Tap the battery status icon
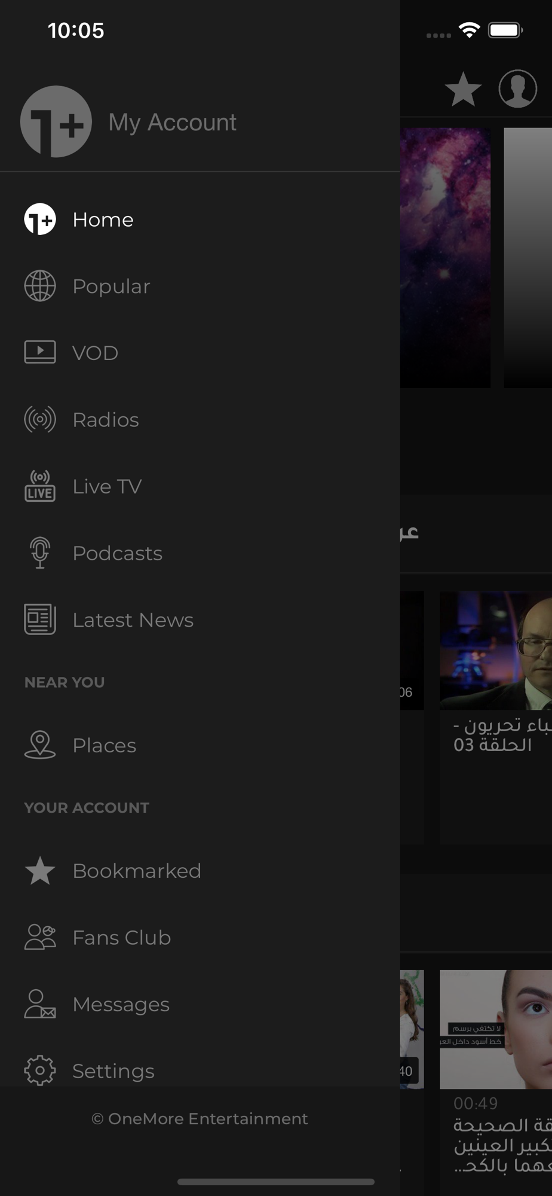 (x=506, y=30)
